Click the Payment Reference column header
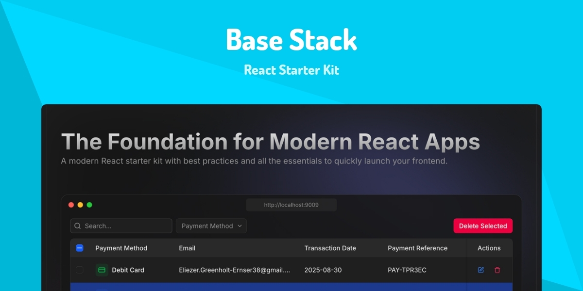This screenshot has height=291, width=583. (418, 248)
